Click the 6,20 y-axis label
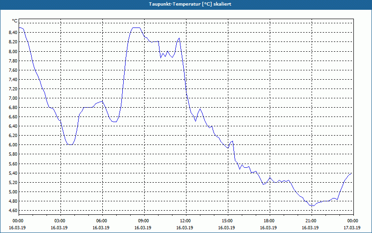The height and width of the screenshot is (233, 372). tap(13, 136)
